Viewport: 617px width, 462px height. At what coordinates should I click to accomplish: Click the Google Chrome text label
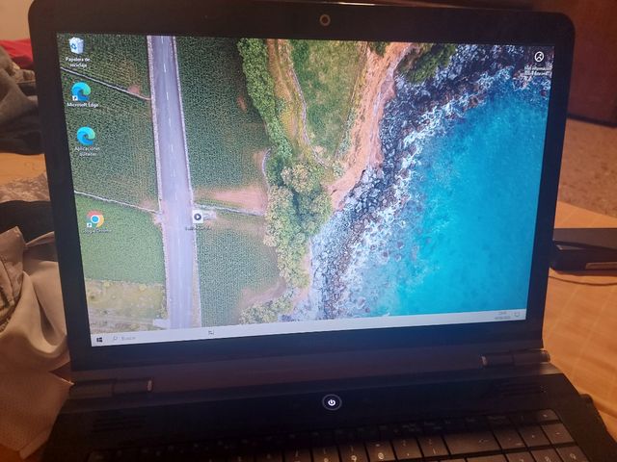click(96, 231)
